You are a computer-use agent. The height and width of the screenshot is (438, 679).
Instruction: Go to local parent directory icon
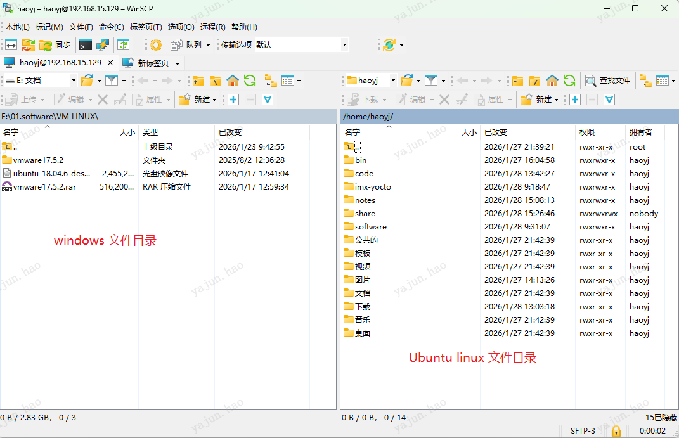click(198, 81)
